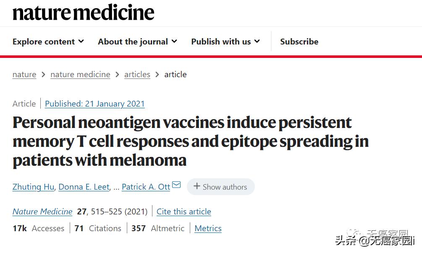Click the plus icon in Show authors
The height and width of the screenshot is (253, 422).
197,186
